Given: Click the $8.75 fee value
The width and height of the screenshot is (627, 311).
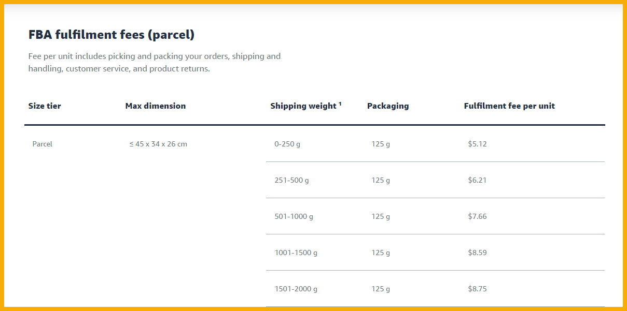Looking at the screenshot, I should pyautogui.click(x=477, y=289).
